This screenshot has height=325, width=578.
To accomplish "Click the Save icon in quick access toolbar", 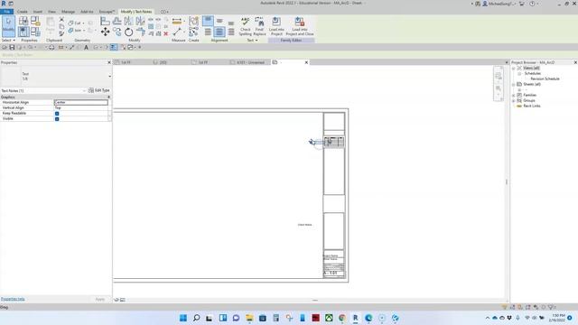I will [x=12, y=47].
